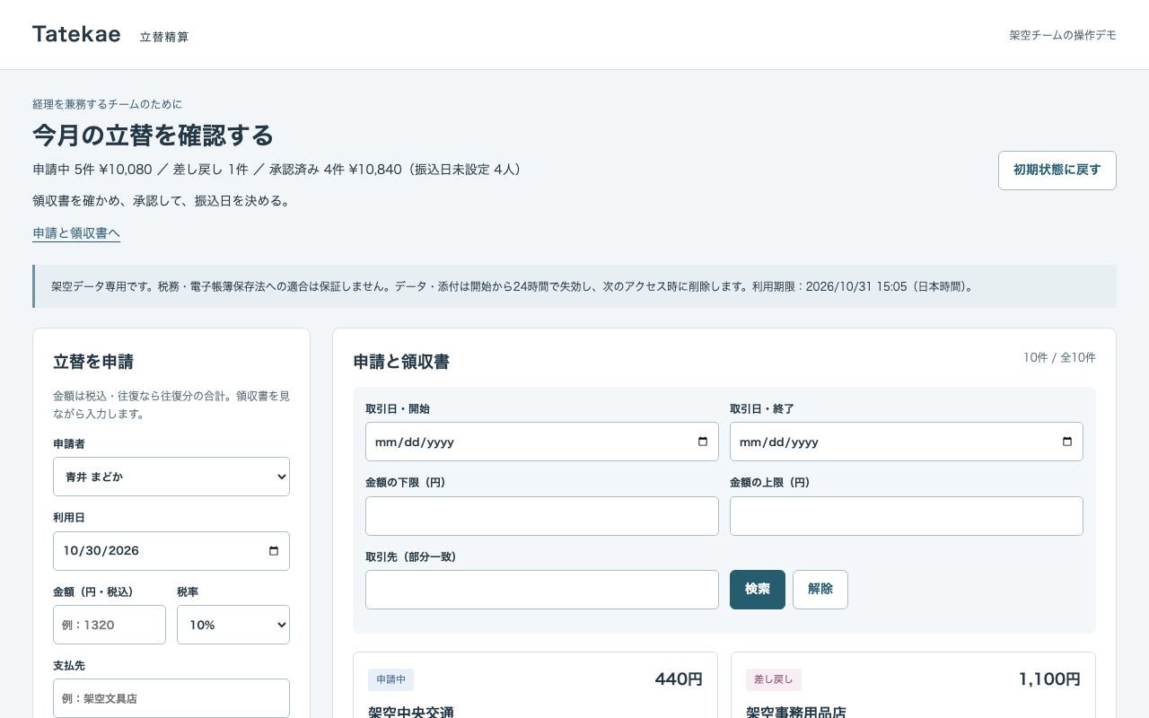Click the 架空チームの操作デモ header text
The height and width of the screenshot is (718, 1149).
tap(1063, 35)
